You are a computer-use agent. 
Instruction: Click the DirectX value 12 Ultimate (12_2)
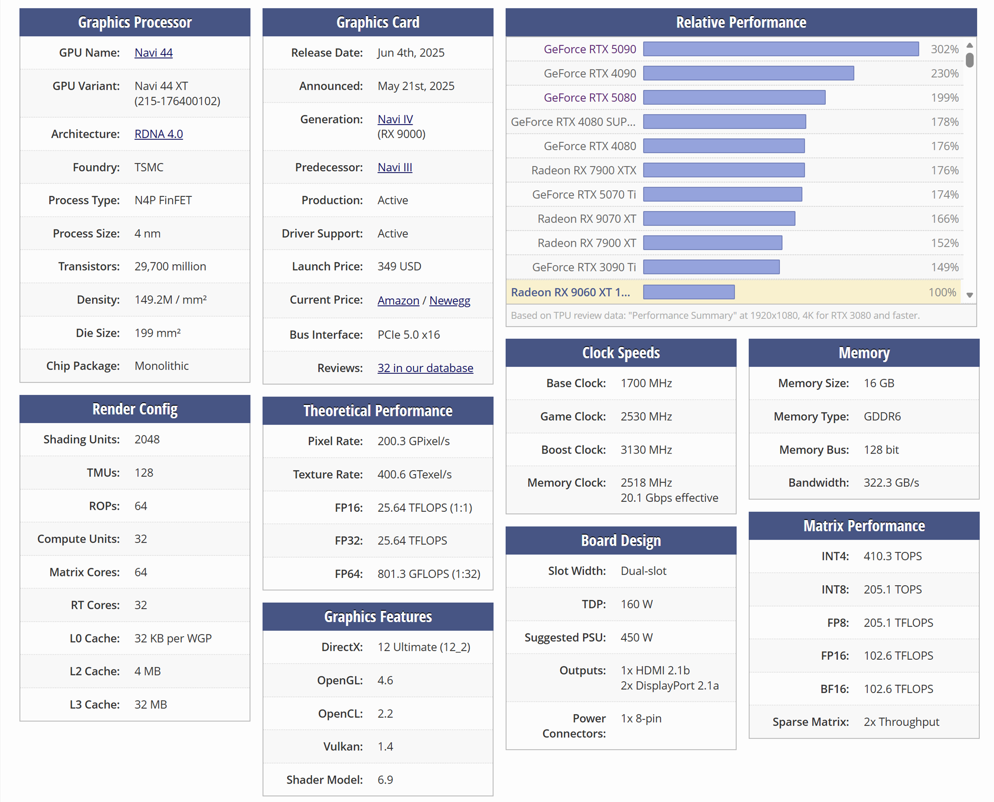tap(424, 647)
